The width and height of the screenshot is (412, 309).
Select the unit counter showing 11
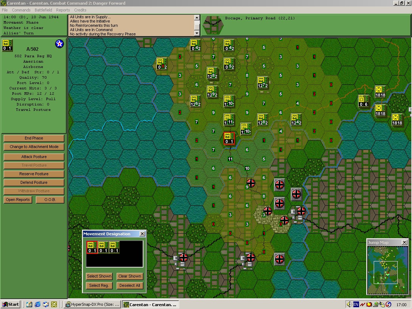click(x=229, y=120)
